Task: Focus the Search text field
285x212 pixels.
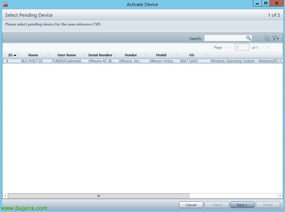Action: click(225, 38)
